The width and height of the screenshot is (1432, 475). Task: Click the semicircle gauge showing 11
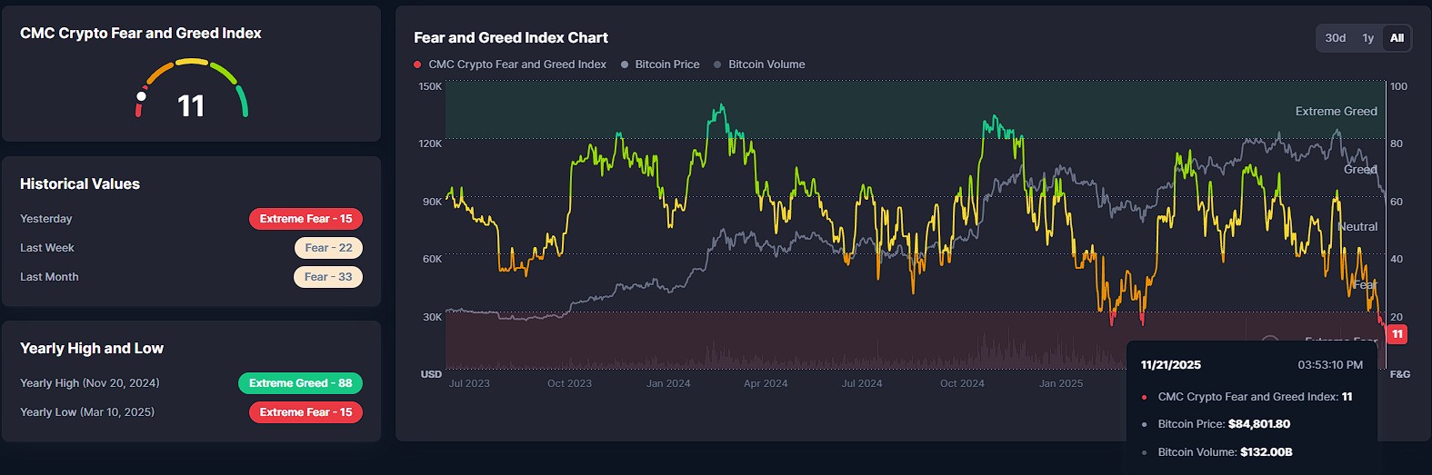(192, 89)
